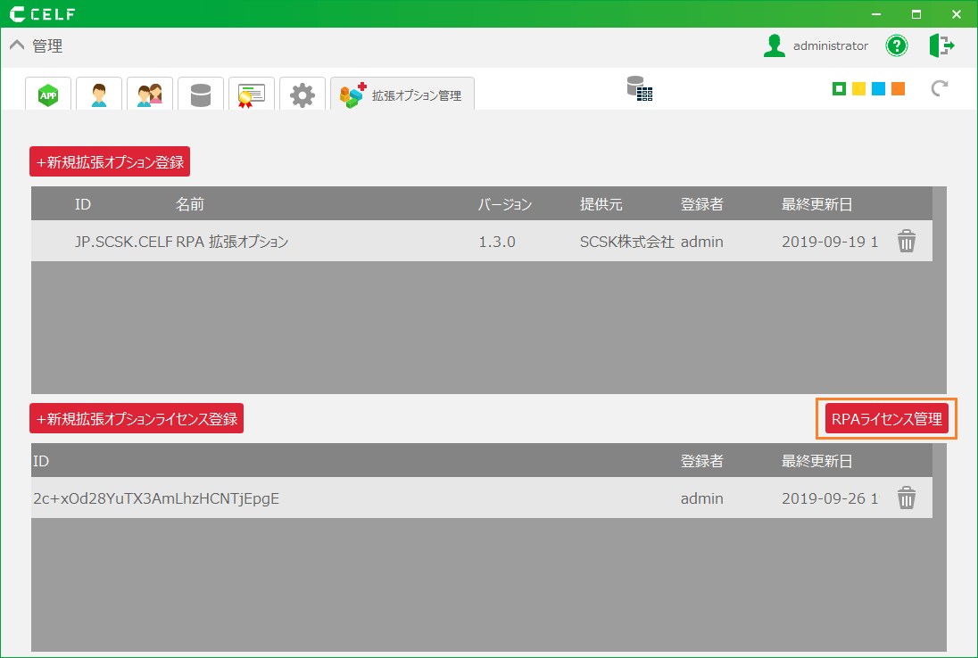Open the gear settings tab

(x=303, y=94)
